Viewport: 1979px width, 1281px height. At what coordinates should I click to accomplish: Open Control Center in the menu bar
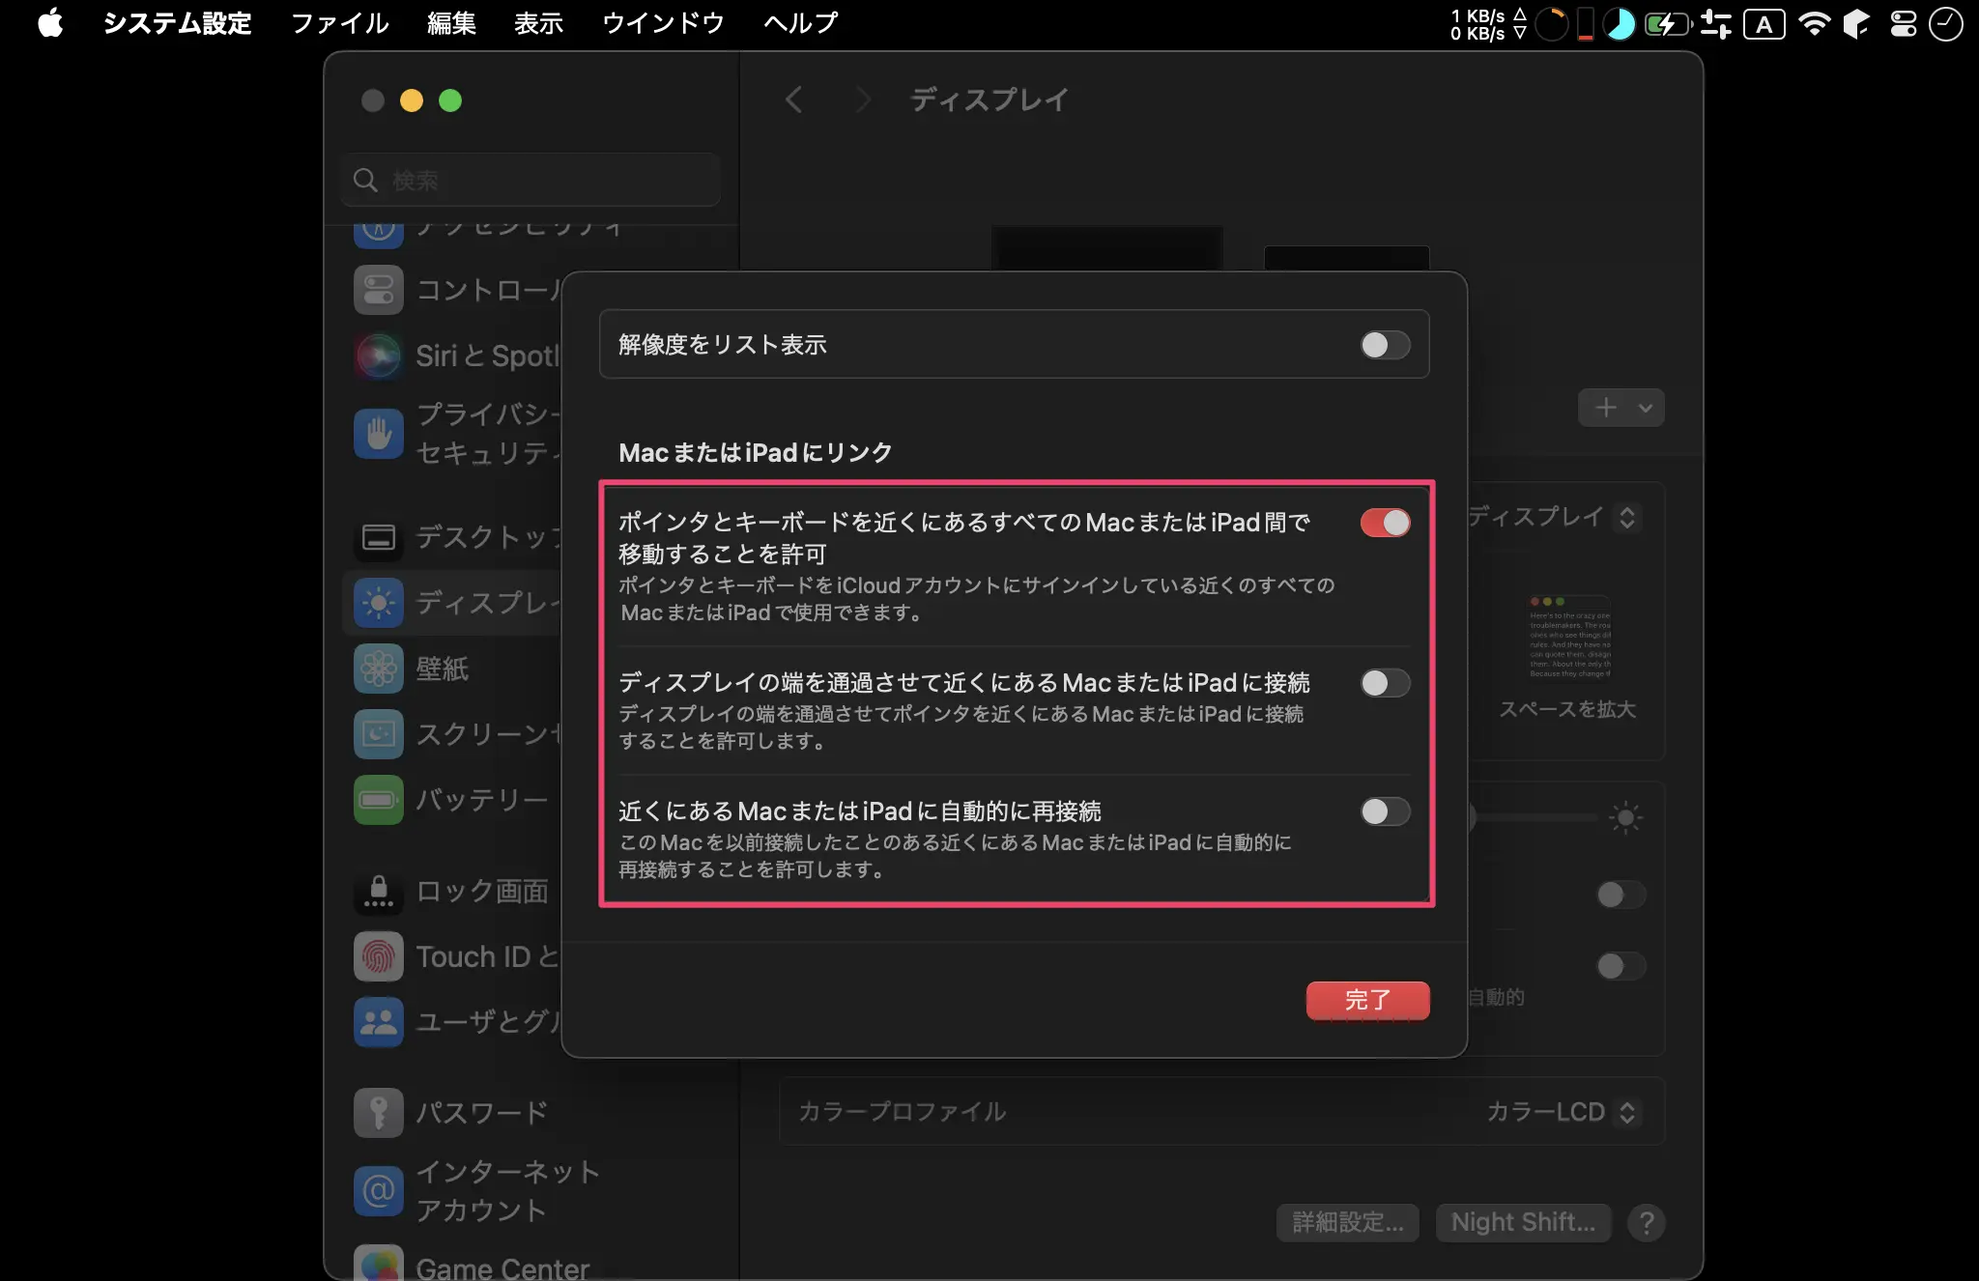click(x=1904, y=23)
